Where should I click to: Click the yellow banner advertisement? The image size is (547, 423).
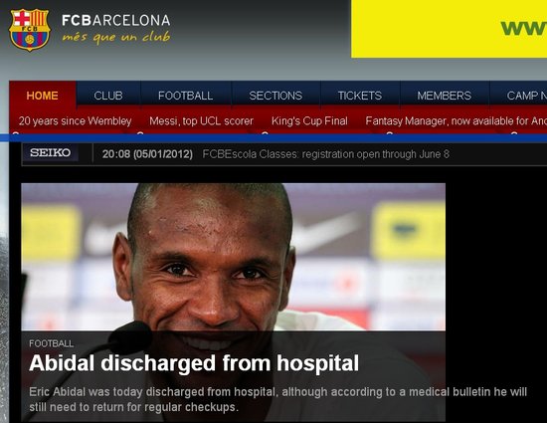click(449, 29)
